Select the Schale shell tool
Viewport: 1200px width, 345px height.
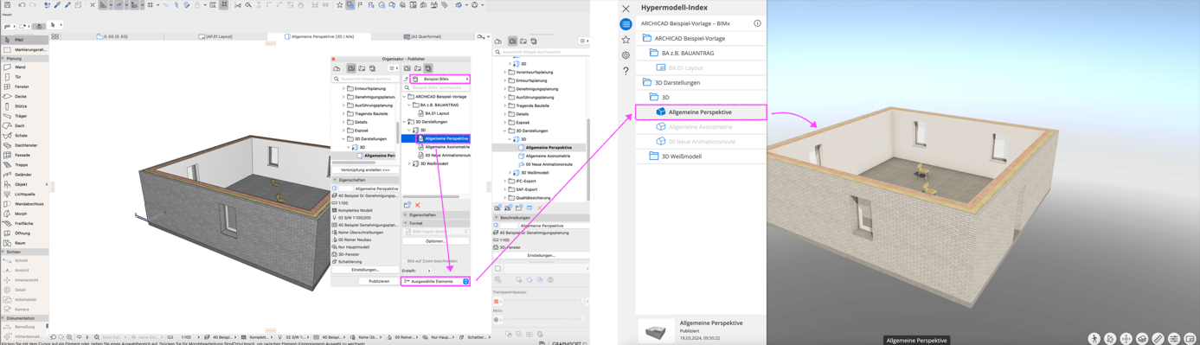coord(24,136)
